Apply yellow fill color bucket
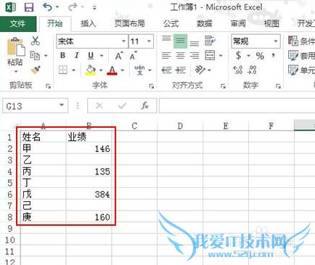This screenshot has width=315, height=265. click(91, 70)
